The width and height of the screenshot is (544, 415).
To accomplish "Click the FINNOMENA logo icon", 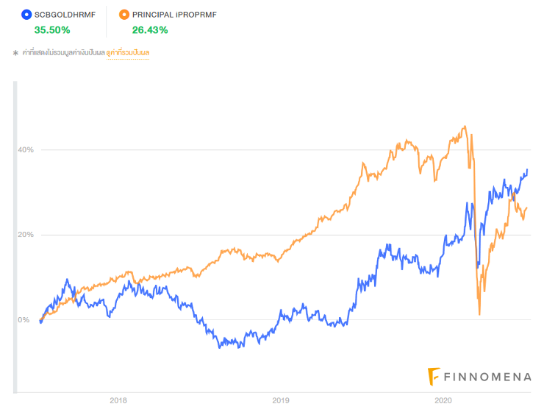I will click(x=434, y=376).
